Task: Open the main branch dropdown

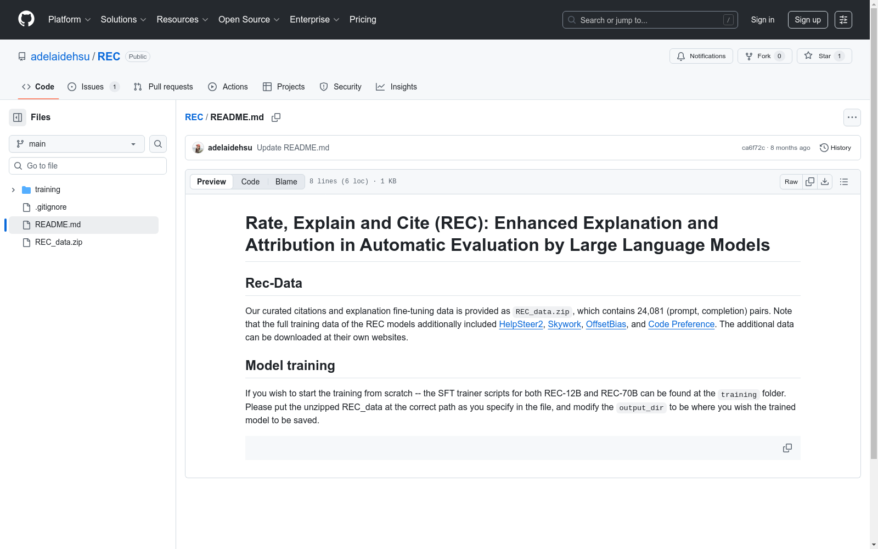Action: 77,144
